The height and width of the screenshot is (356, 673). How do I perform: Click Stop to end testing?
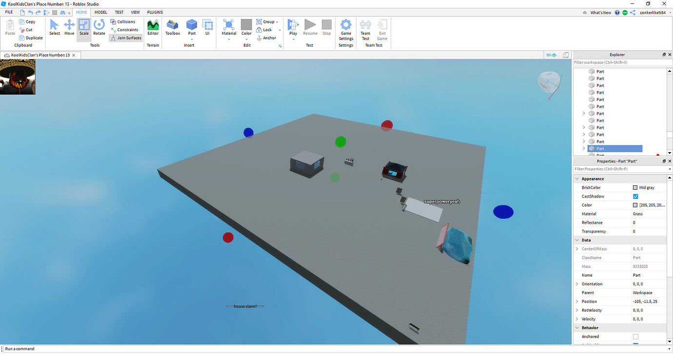click(x=326, y=27)
